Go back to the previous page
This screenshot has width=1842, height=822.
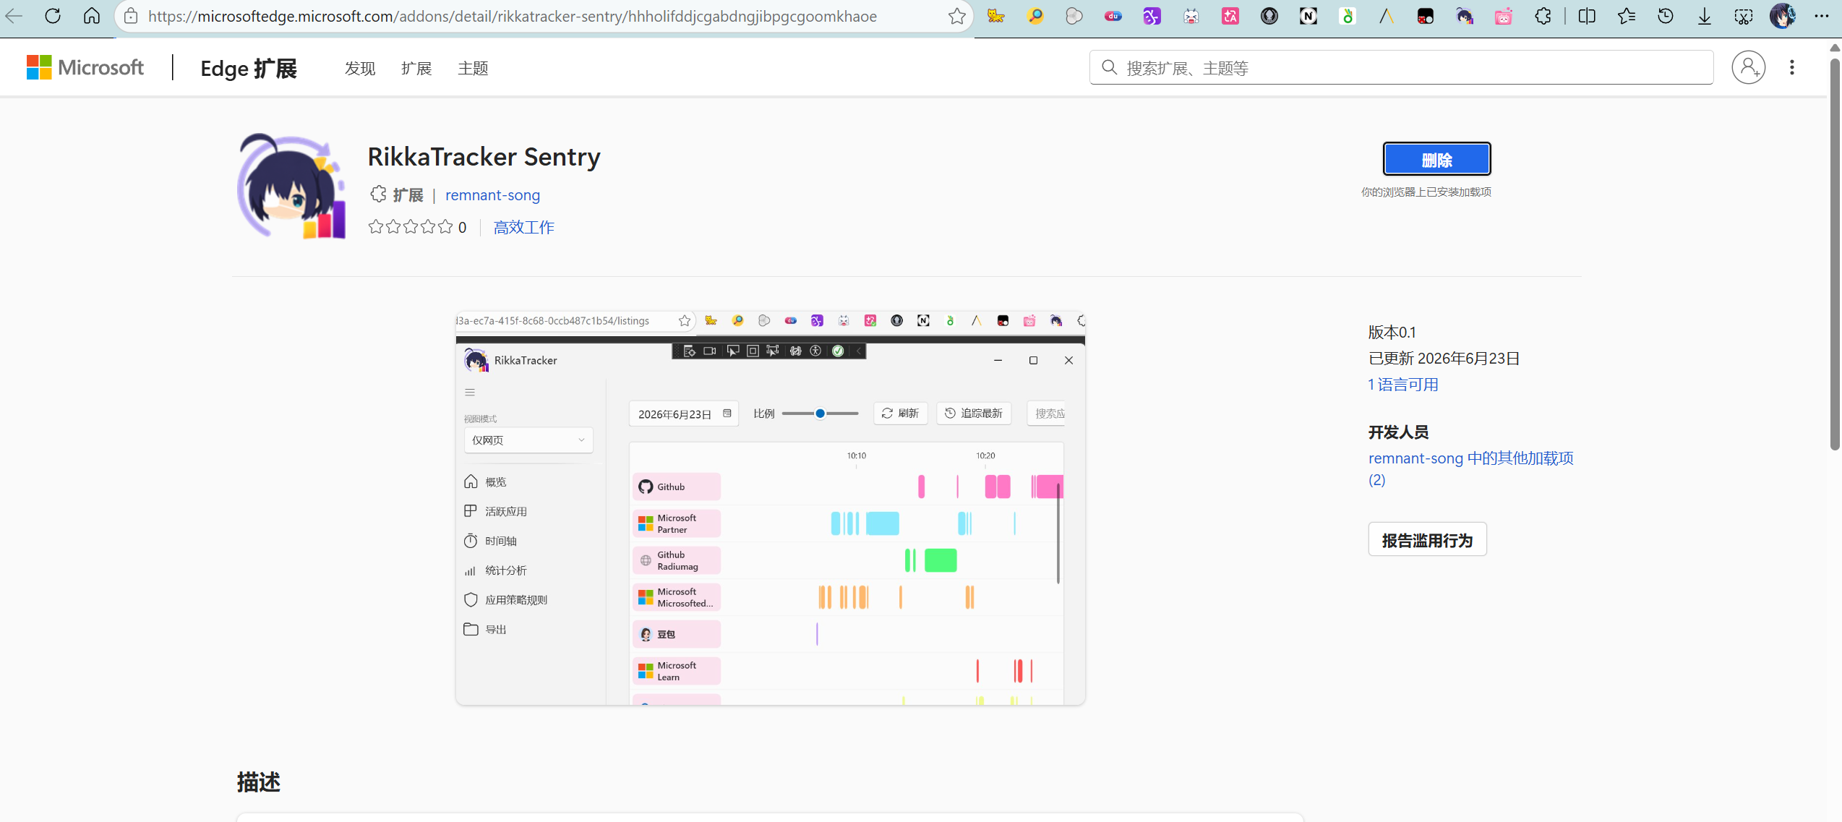(x=14, y=16)
